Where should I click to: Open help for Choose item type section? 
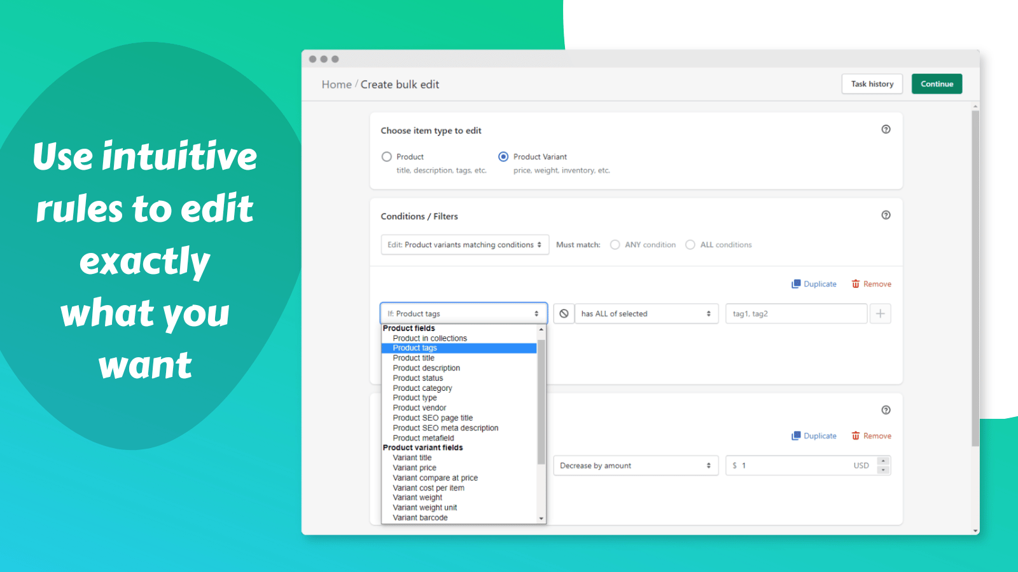click(x=886, y=129)
